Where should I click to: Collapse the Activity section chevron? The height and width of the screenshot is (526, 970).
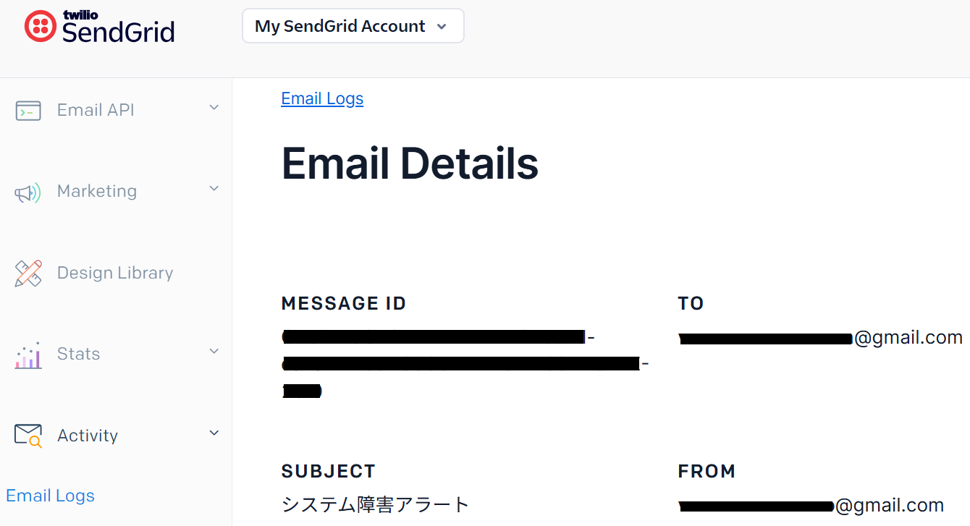(214, 433)
